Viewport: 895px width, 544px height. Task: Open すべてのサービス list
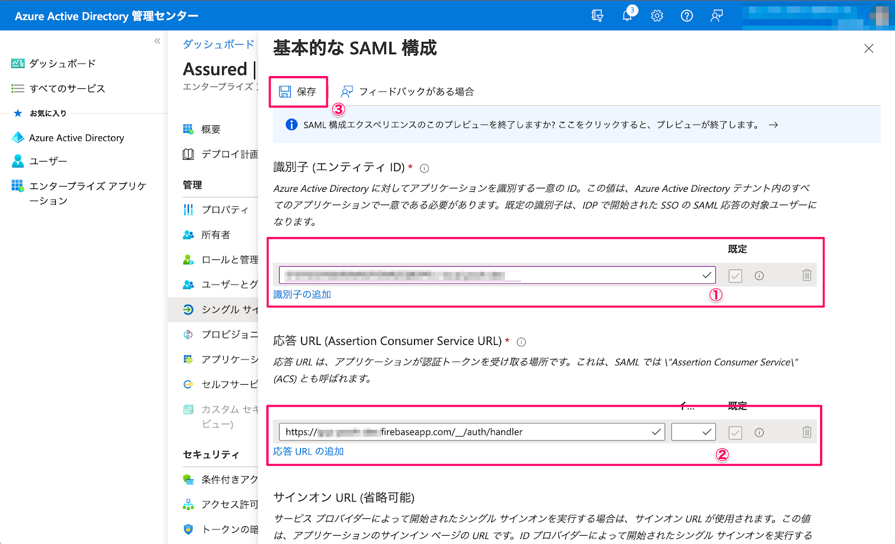[x=58, y=88]
